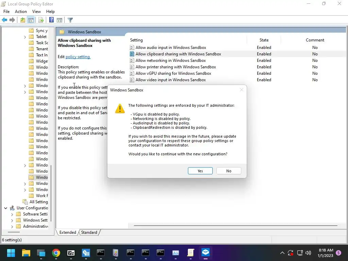Open the Windows Start menu
The height and width of the screenshot is (261, 348).
pos(11,253)
